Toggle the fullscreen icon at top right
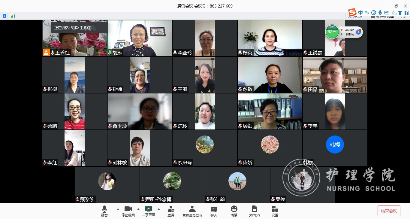The width and height of the screenshot is (410, 219). 402,17
